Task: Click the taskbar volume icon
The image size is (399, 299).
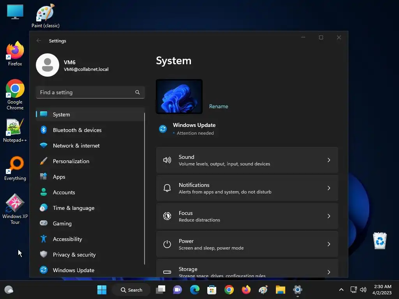Action: tap(363, 290)
